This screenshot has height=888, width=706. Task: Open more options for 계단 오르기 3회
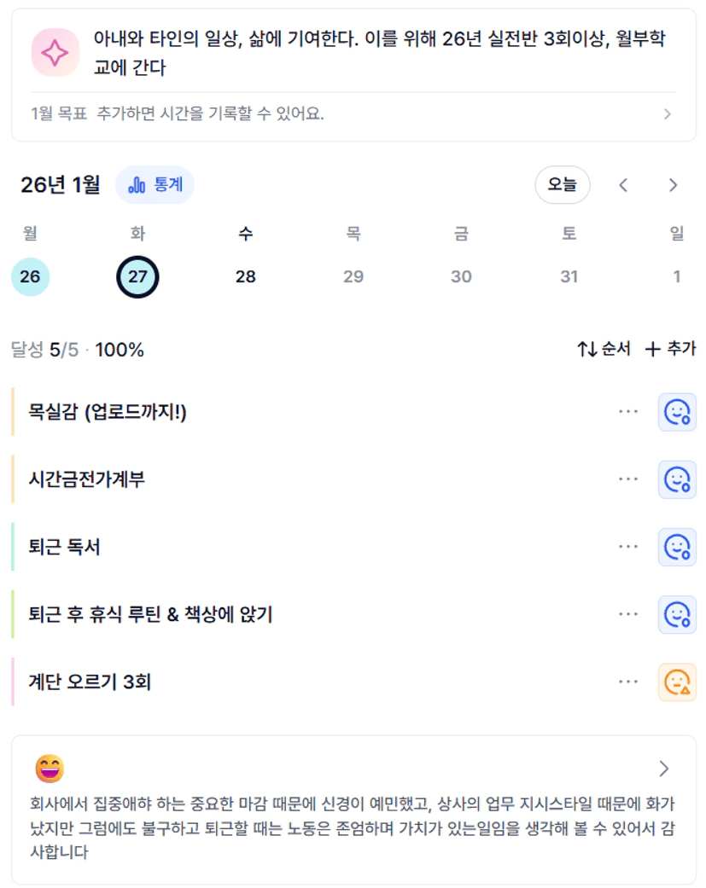(x=628, y=682)
